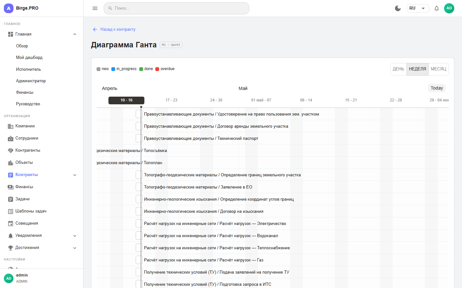Click the Поиск search field
This screenshot has width=462, height=288.
pos(176,8)
